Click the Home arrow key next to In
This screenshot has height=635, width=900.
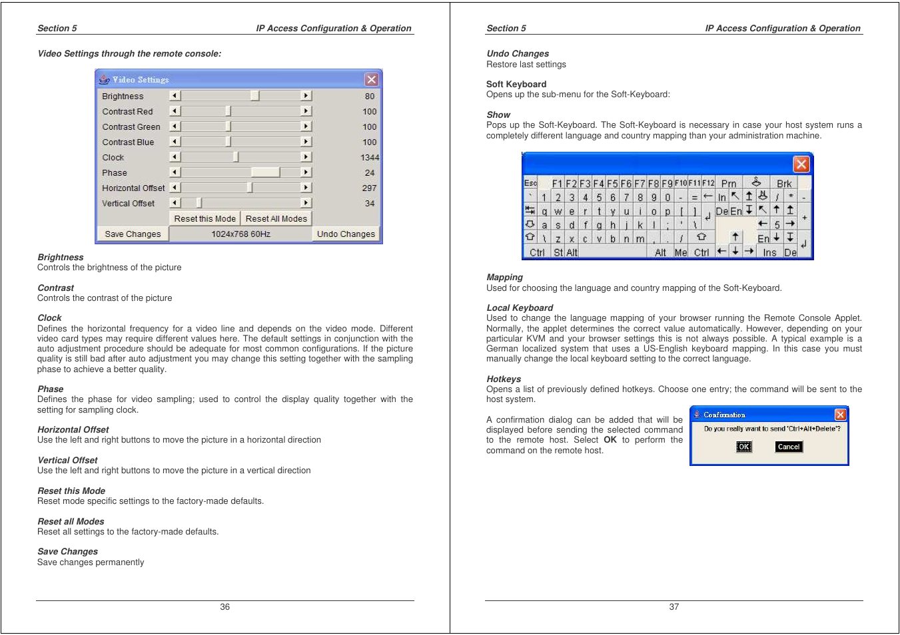point(735,196)
